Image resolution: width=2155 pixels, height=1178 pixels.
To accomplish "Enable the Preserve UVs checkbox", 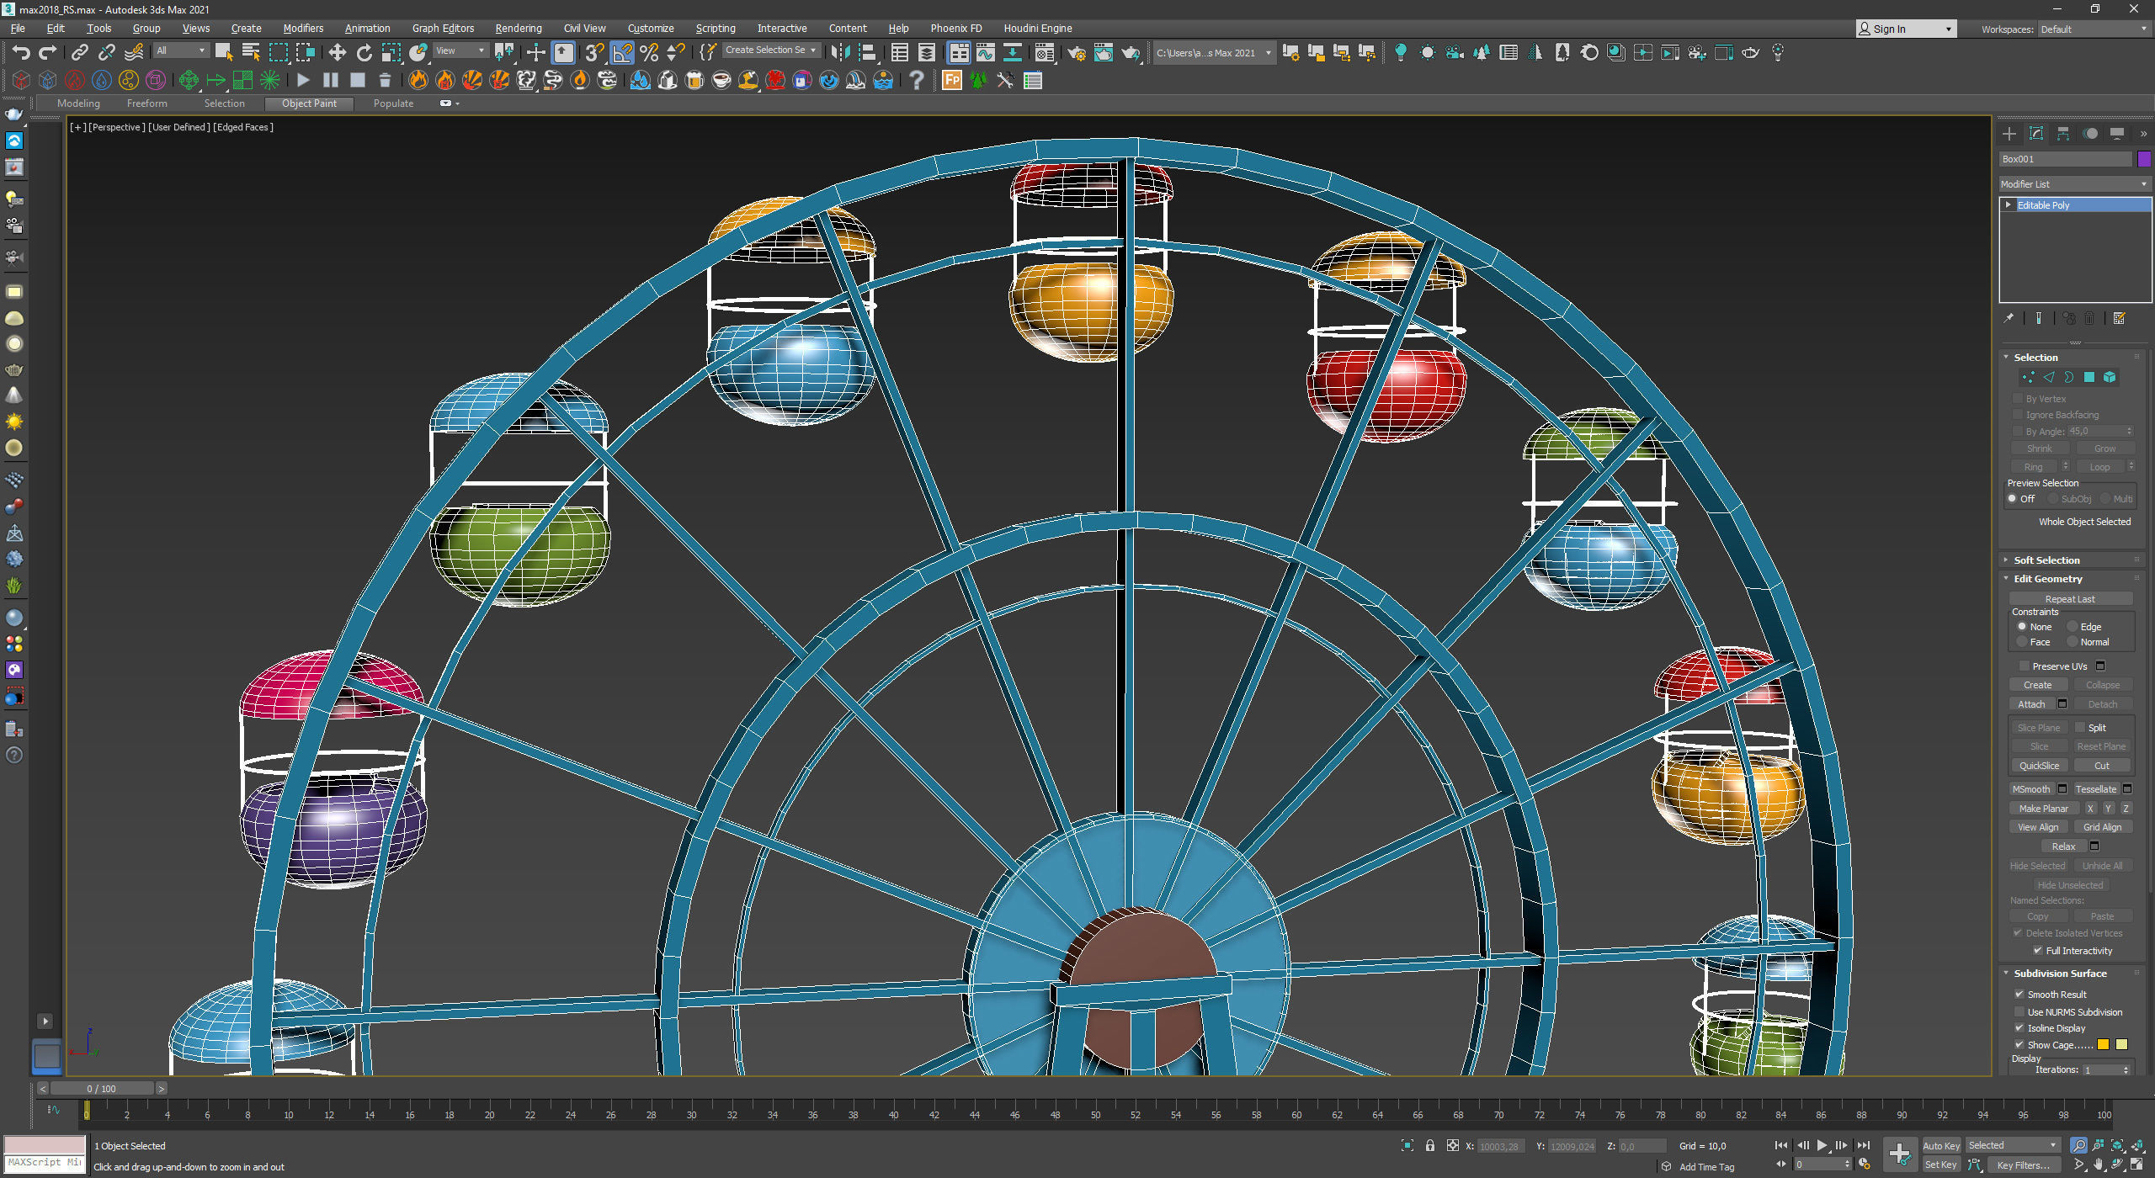I will tap(2025, 666).
